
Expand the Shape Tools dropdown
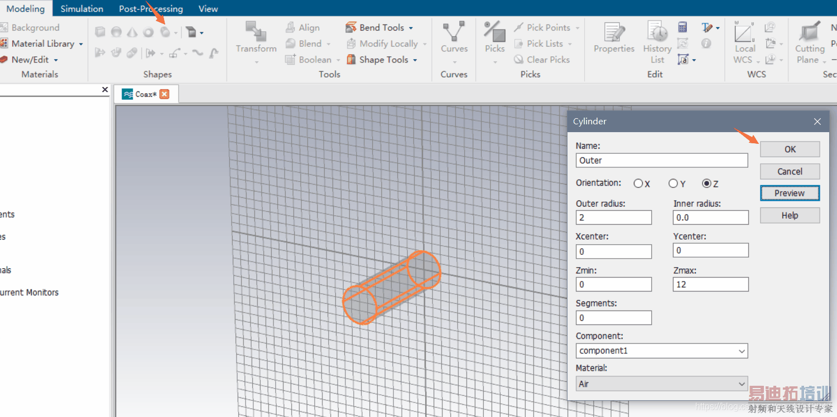[x=415, y=60]
